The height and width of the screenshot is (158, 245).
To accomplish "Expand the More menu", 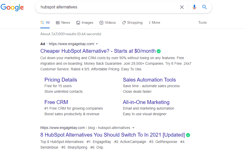I will [154, 23].
